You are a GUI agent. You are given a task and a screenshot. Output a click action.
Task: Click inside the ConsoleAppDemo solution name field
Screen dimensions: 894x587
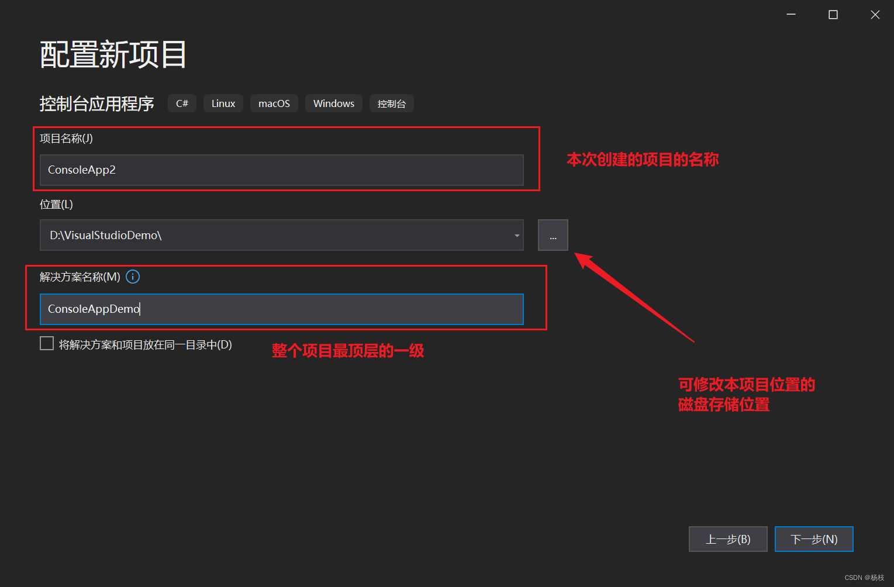[x=281, y=309]
